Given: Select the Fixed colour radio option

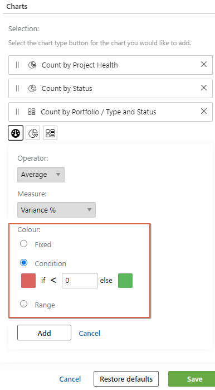Looking at the screenshot, I should pos(23,244).
